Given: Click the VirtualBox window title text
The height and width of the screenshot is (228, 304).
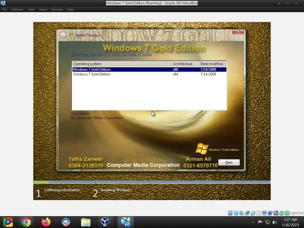Looking at the screenshot, I should [152, 3].
